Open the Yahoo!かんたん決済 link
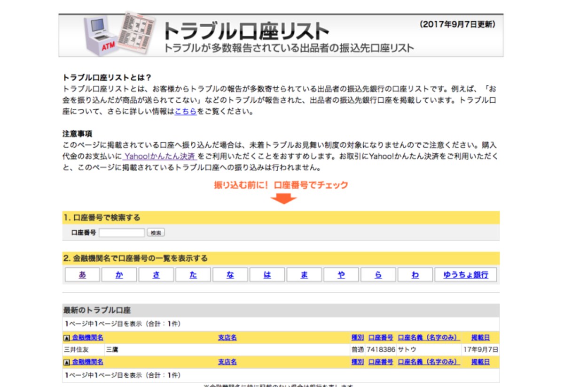The image size is (564, 387). pos(160,156)
